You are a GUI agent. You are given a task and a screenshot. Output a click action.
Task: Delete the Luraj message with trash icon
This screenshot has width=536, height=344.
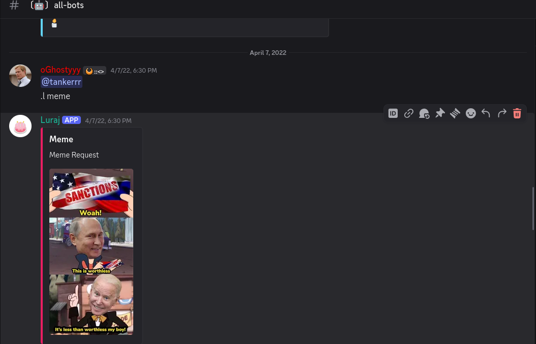(x=517, y=113)
